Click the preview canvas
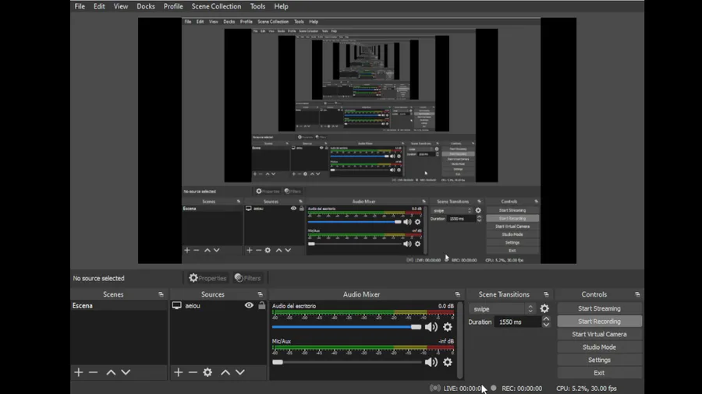The height and width of the screenshot is (394, 702). [x=356, y=141]
